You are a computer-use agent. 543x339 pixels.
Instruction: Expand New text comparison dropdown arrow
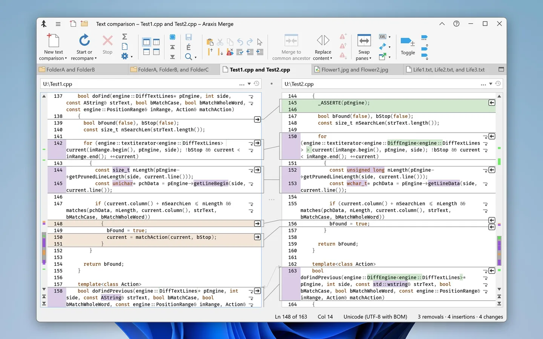[66, 58]
